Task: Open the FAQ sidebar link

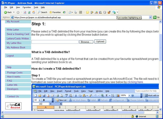Action: [x=9, y=81]
